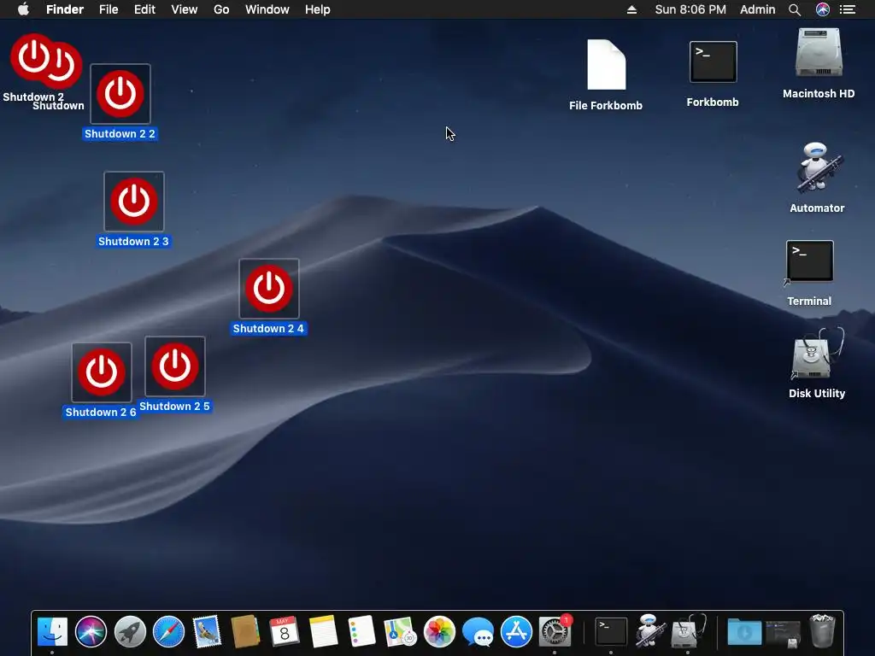Open Notification Center list icon
Viewport: 875px width, 656px height.
(848, 9)
